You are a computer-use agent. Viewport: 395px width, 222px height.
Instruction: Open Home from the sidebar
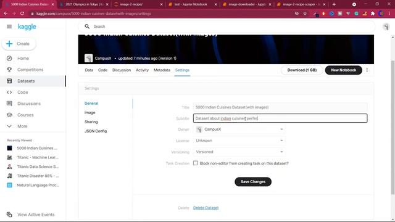coord(23,59)
